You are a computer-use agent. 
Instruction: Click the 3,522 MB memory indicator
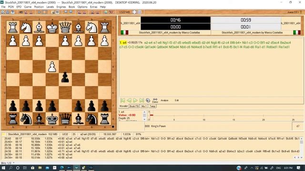(124, 12)
